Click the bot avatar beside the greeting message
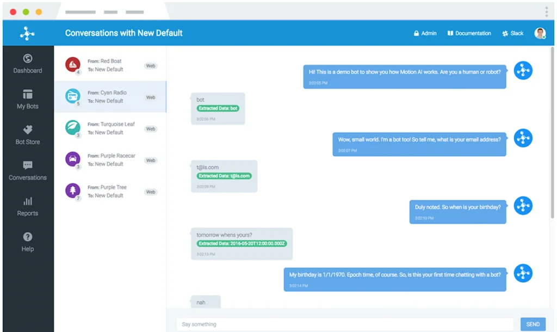Screen dimensions: 557x332 (x=523, y=70)
